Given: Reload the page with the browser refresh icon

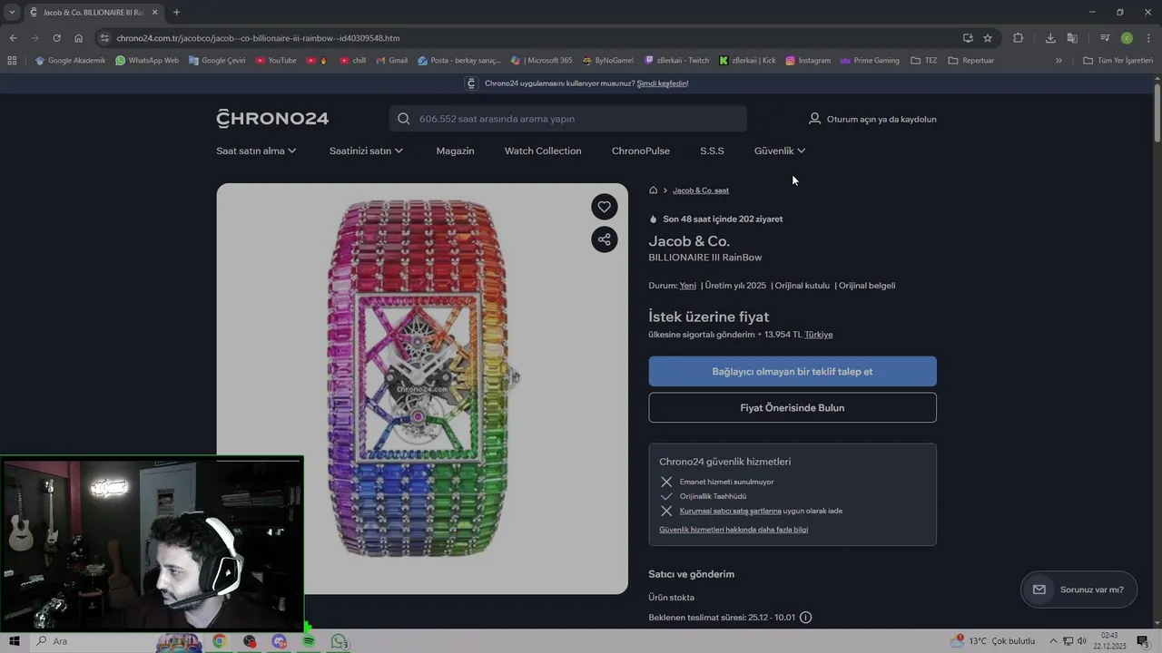Looking at the screenshot, I should (56, 38).
